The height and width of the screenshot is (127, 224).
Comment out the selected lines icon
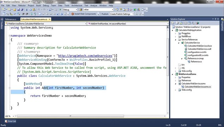tap(31, 14)
